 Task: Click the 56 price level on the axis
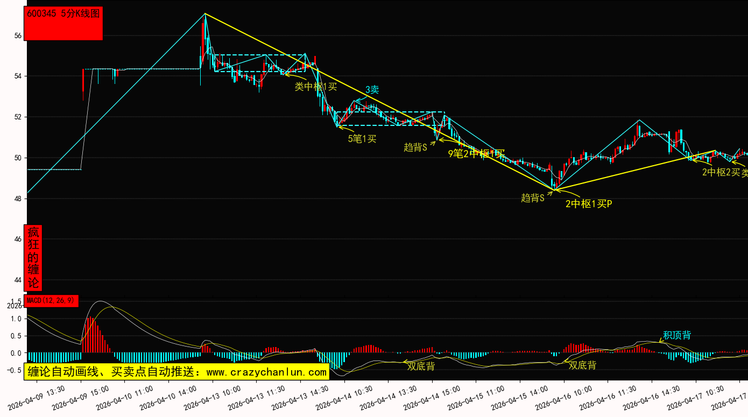pyautogui.click(x=18, y=36)
